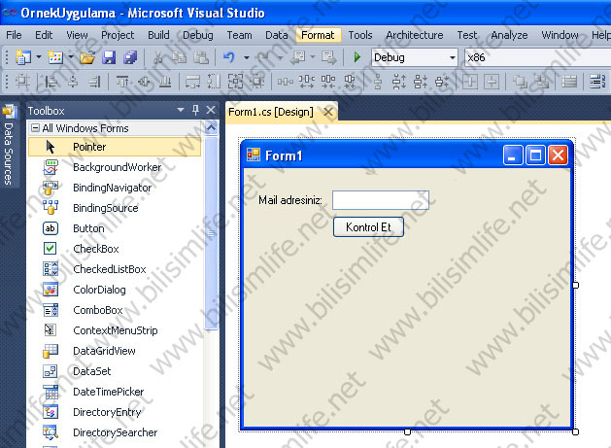Click the Paste clipboard icon
The width and height of the screenshot is (611, 448).
[201, 57]
